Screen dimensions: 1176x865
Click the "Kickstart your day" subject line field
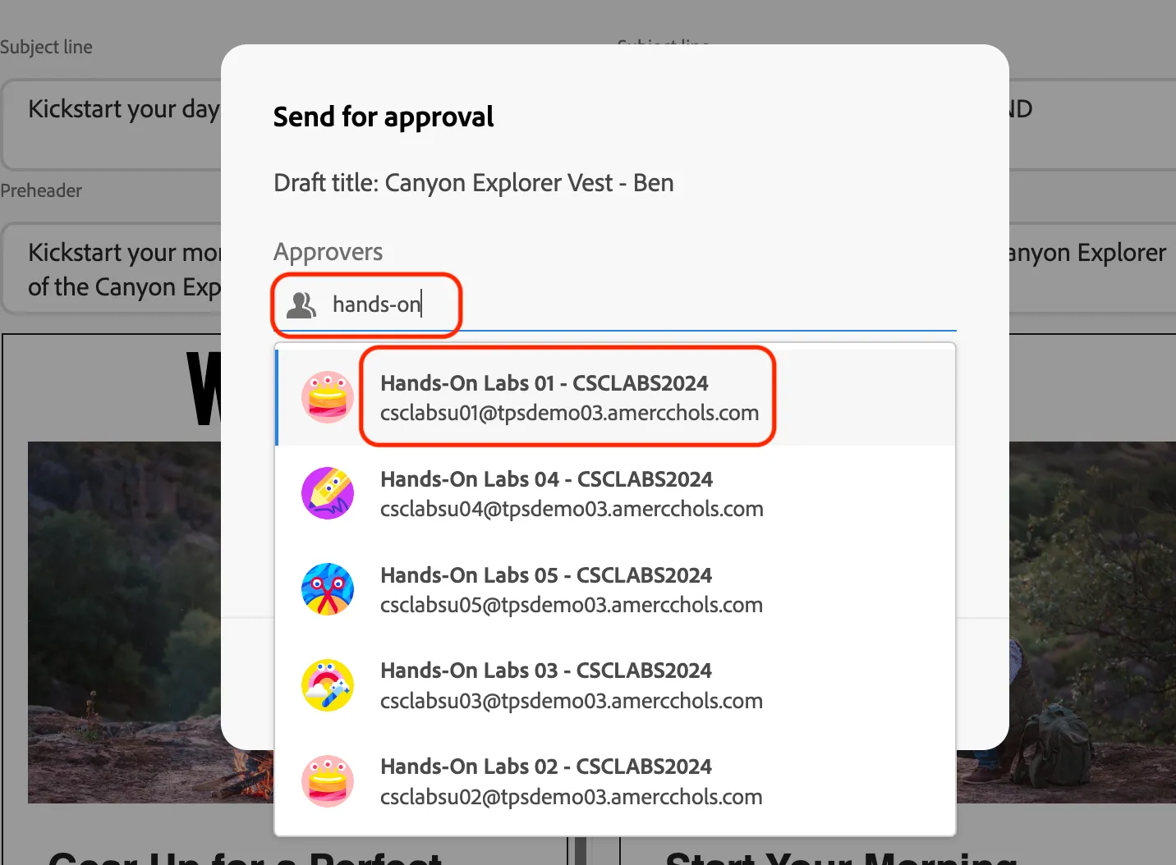pos(112,125)
